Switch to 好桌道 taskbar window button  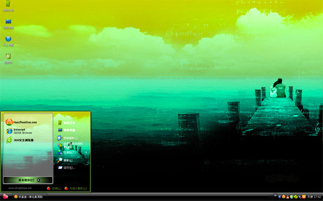click(x=29, y=197)
